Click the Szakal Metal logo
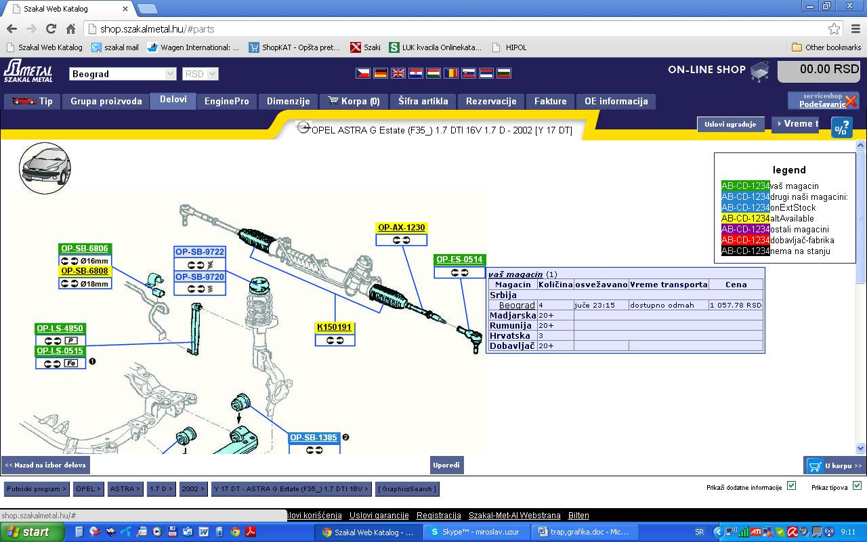 click(x=28, y=70)
